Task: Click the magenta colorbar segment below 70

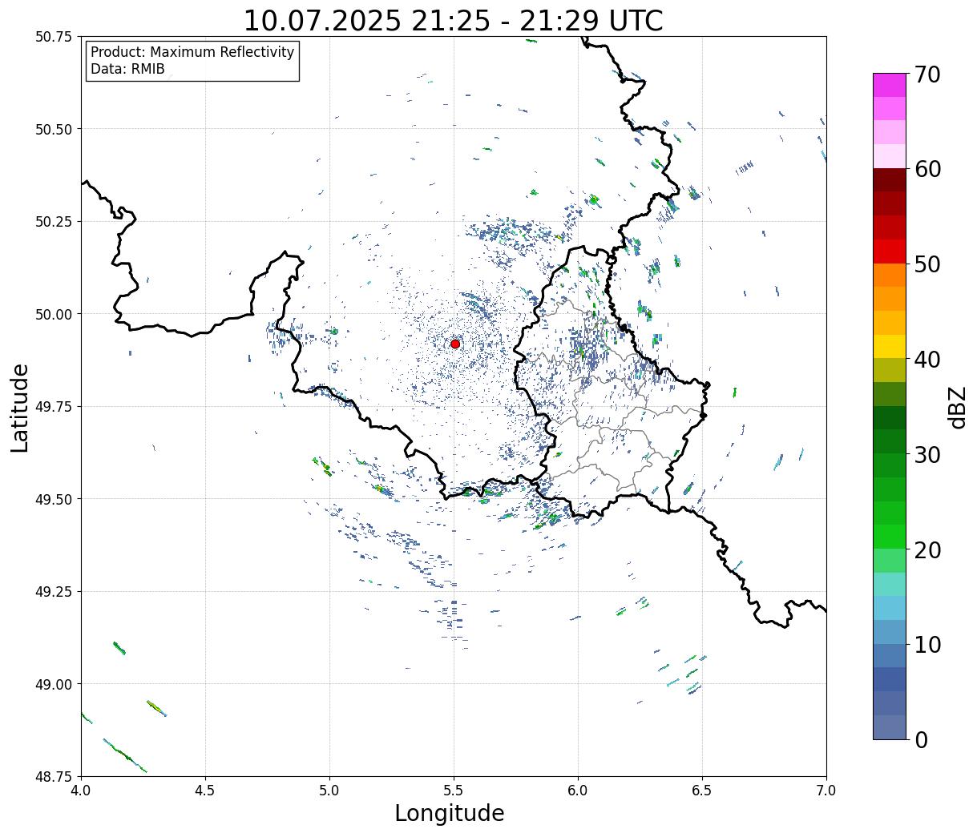Action: point(890,85)
